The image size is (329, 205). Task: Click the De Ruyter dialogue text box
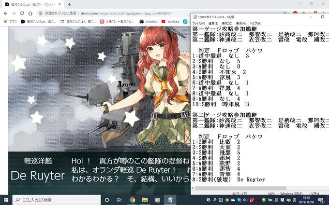(x=130, y=170)
